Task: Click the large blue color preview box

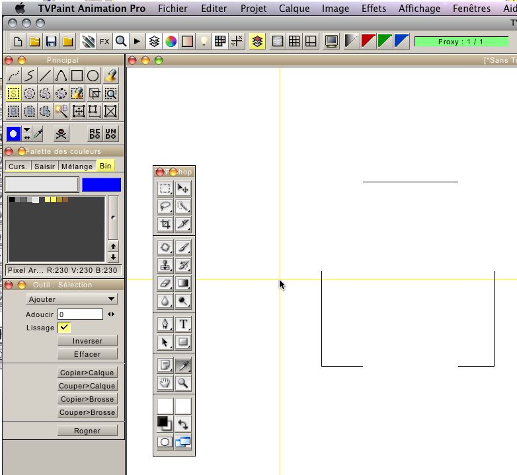Action: tap(102, 185)
